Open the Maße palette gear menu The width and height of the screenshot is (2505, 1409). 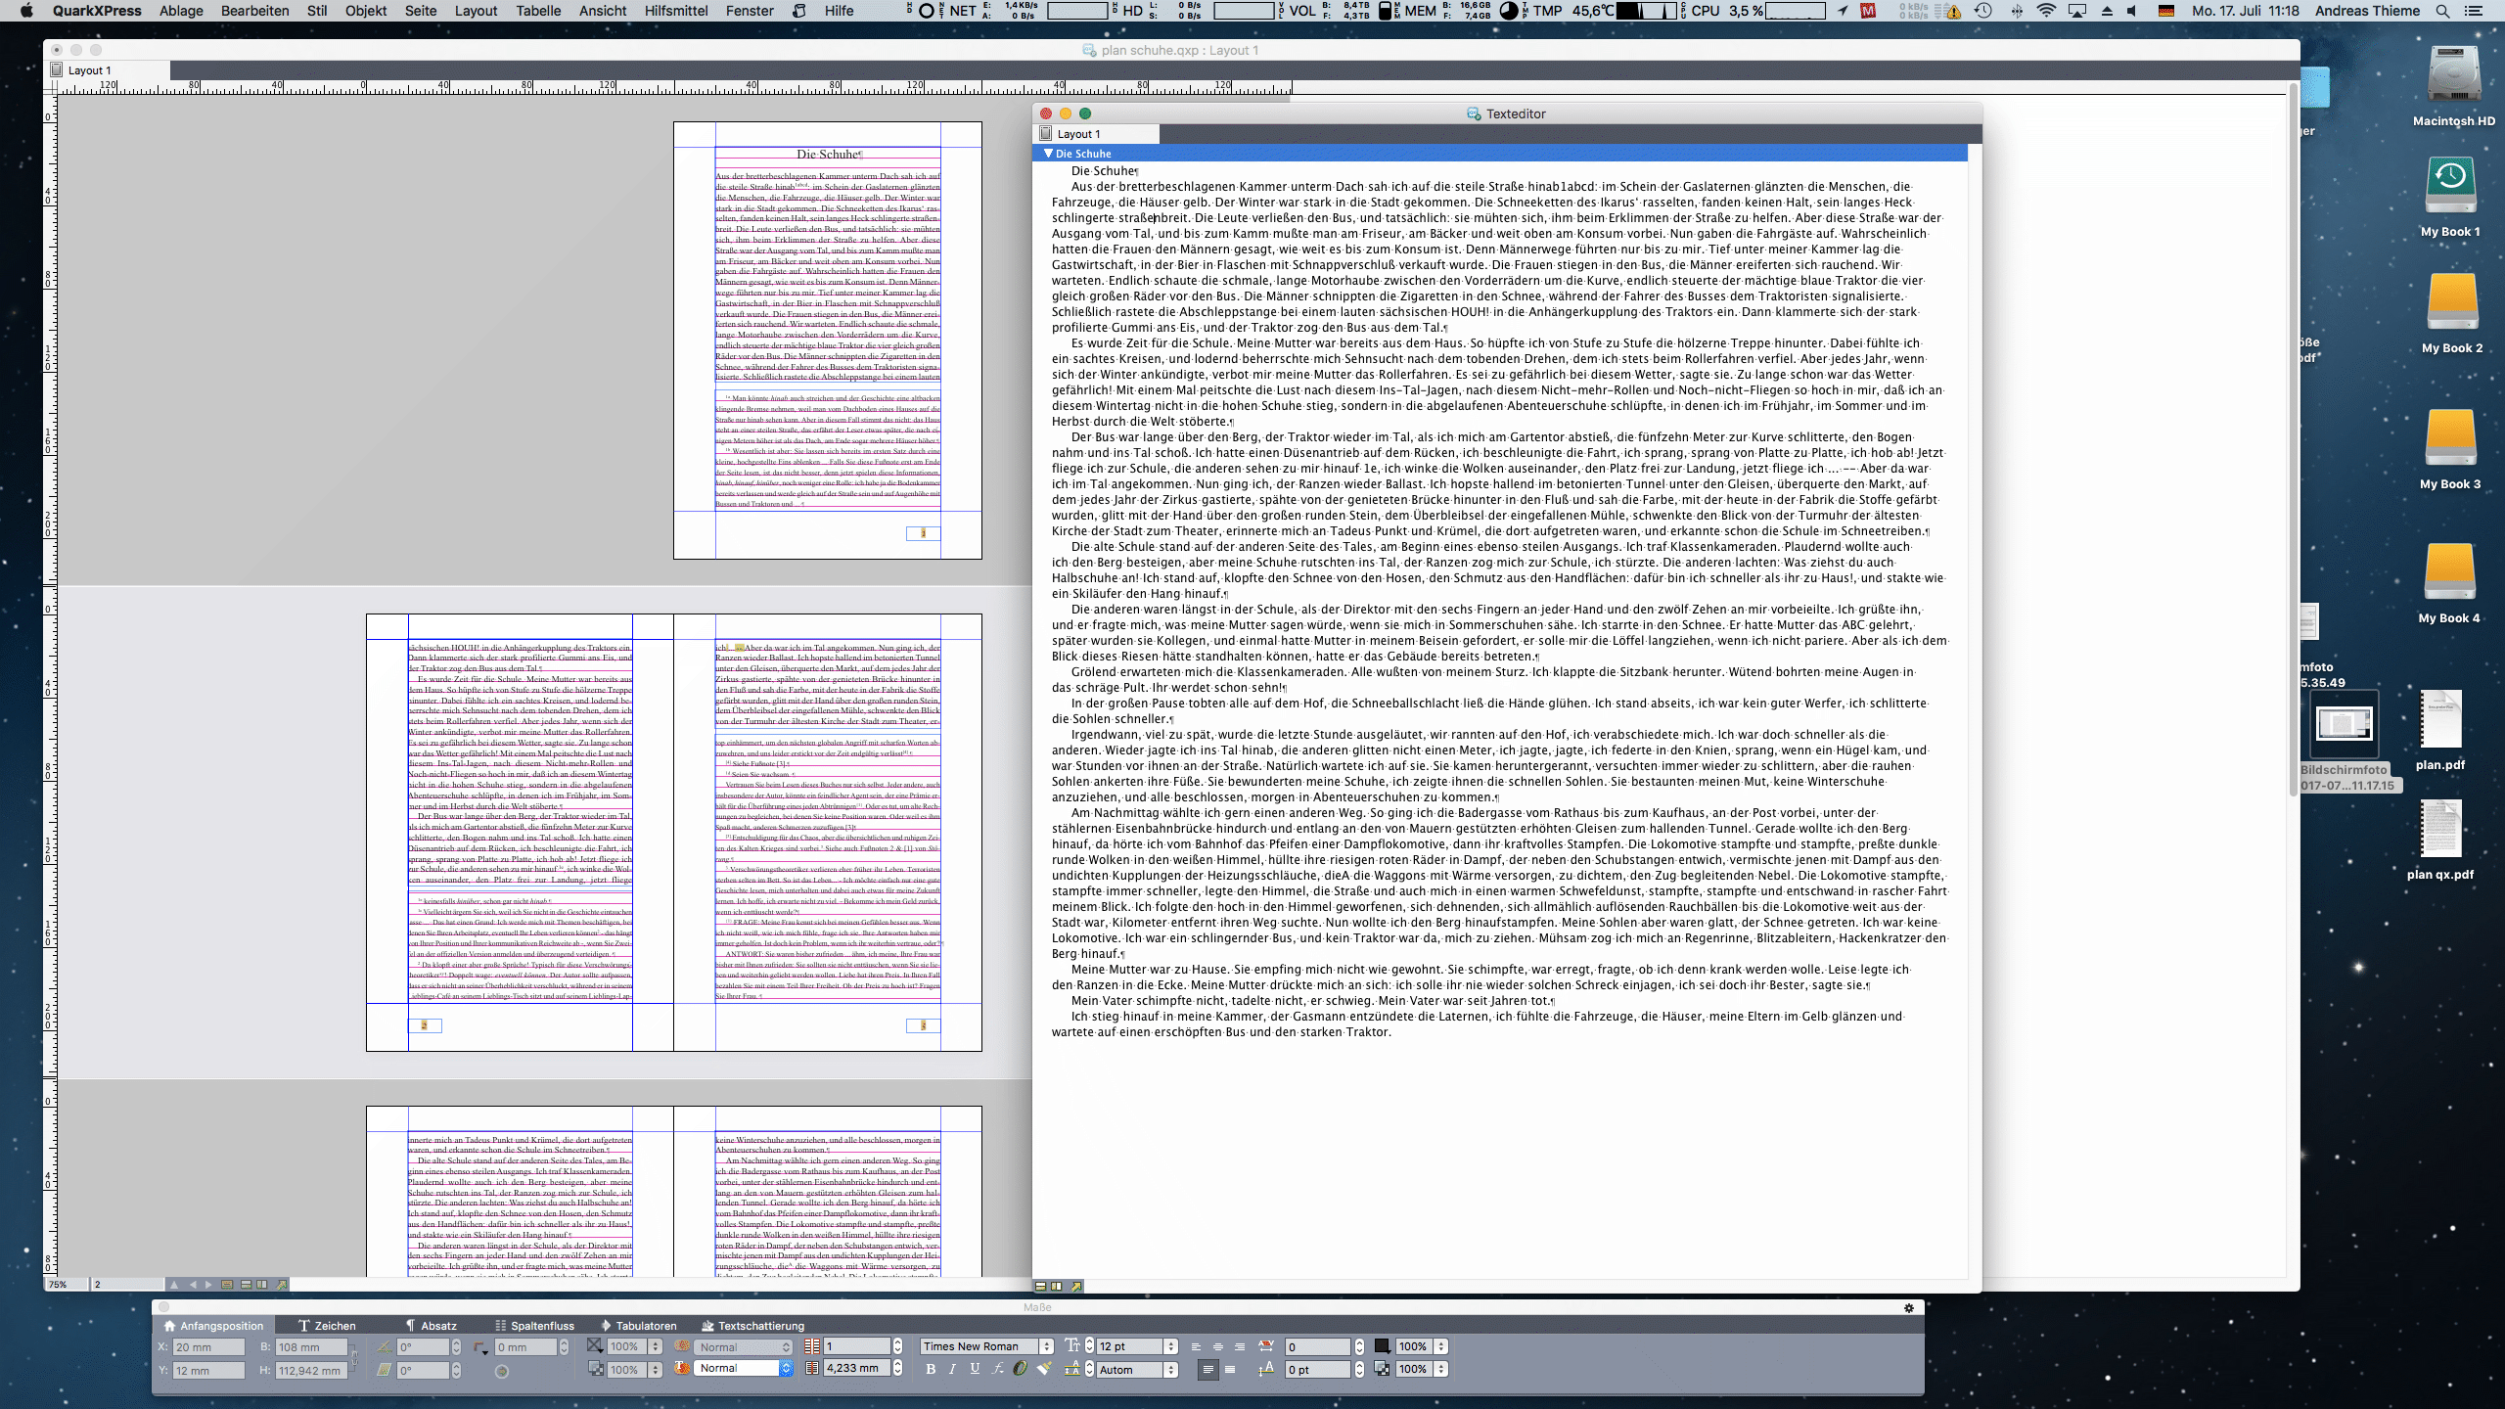coord(1908,1307)
